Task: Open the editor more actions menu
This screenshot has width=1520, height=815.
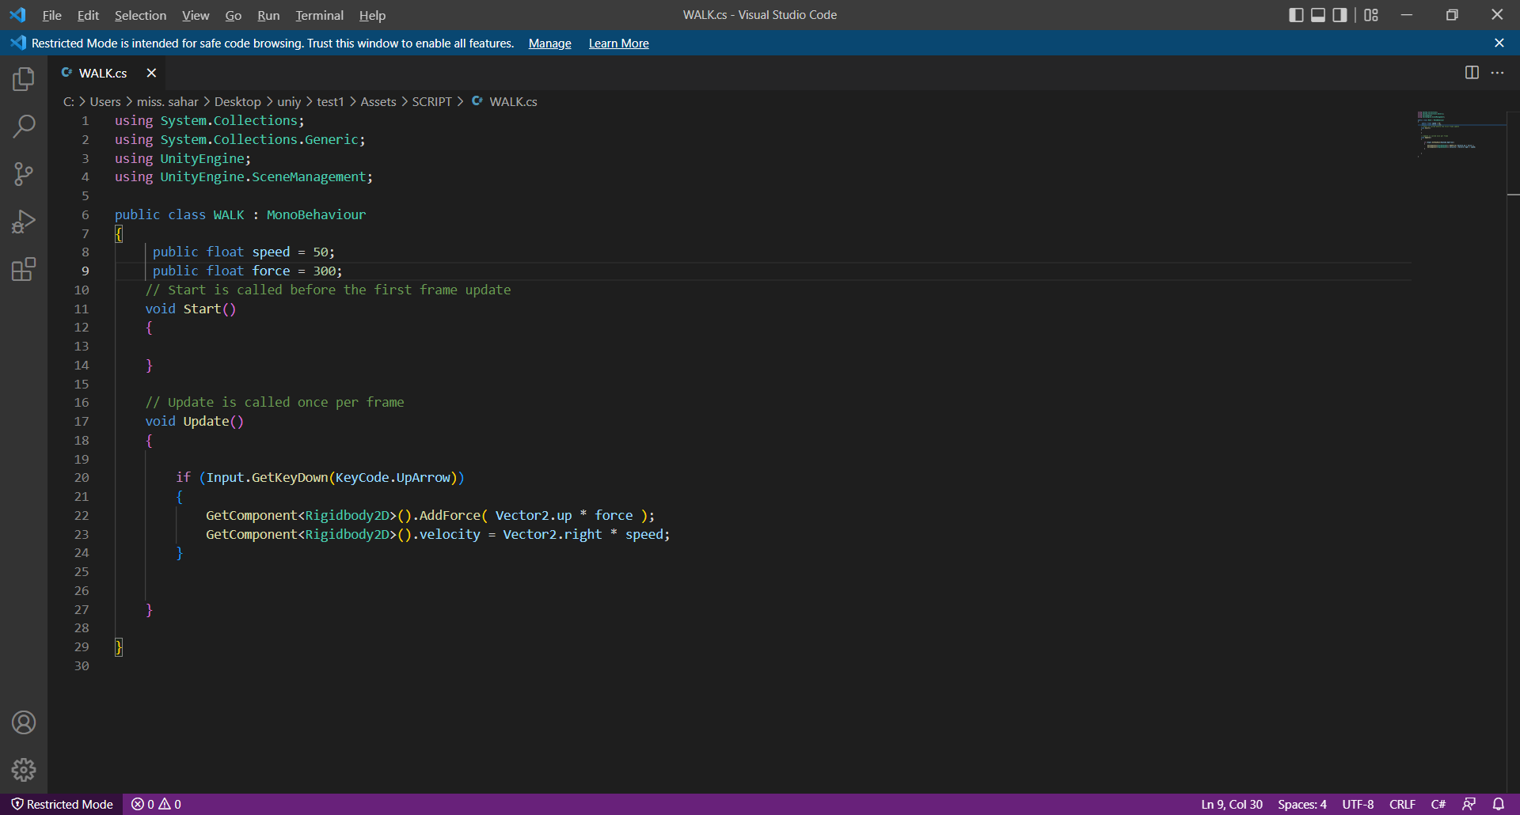Action: pos(1498,72)
